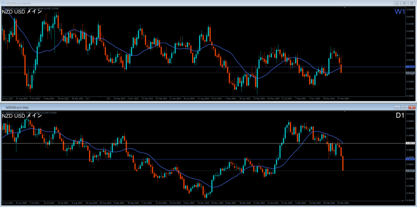Click the 0.65630 price scale value on Weekly chart
The image size is (417, 207).
click(x=410, y=9)
